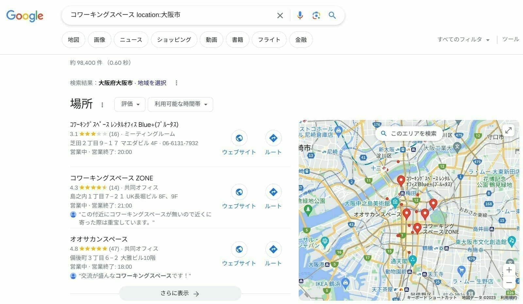The height and width of the screenshot is (304, 523).
Task: Open the 利用可能な時間帯 hours dropdown
Action: pyautogui.click(x=180, y=104)
